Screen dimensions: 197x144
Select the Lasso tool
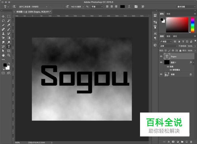click(3, 21)
